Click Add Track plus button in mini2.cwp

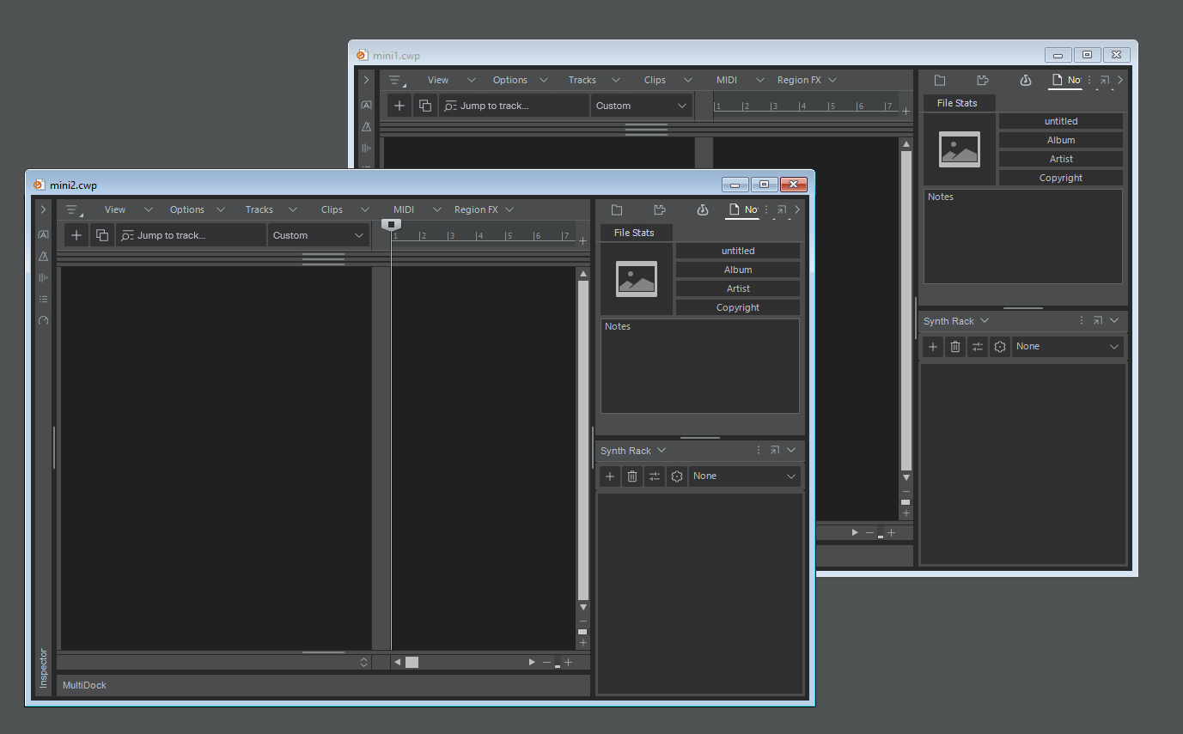point(76,235)
